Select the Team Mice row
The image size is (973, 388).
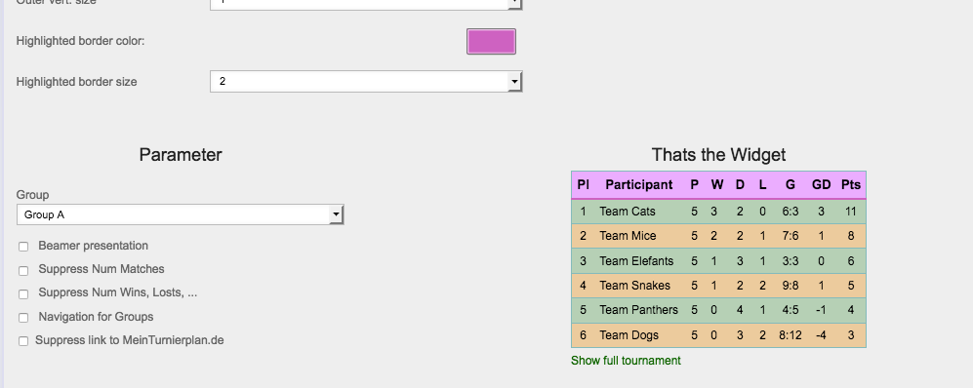pos(718,236)
